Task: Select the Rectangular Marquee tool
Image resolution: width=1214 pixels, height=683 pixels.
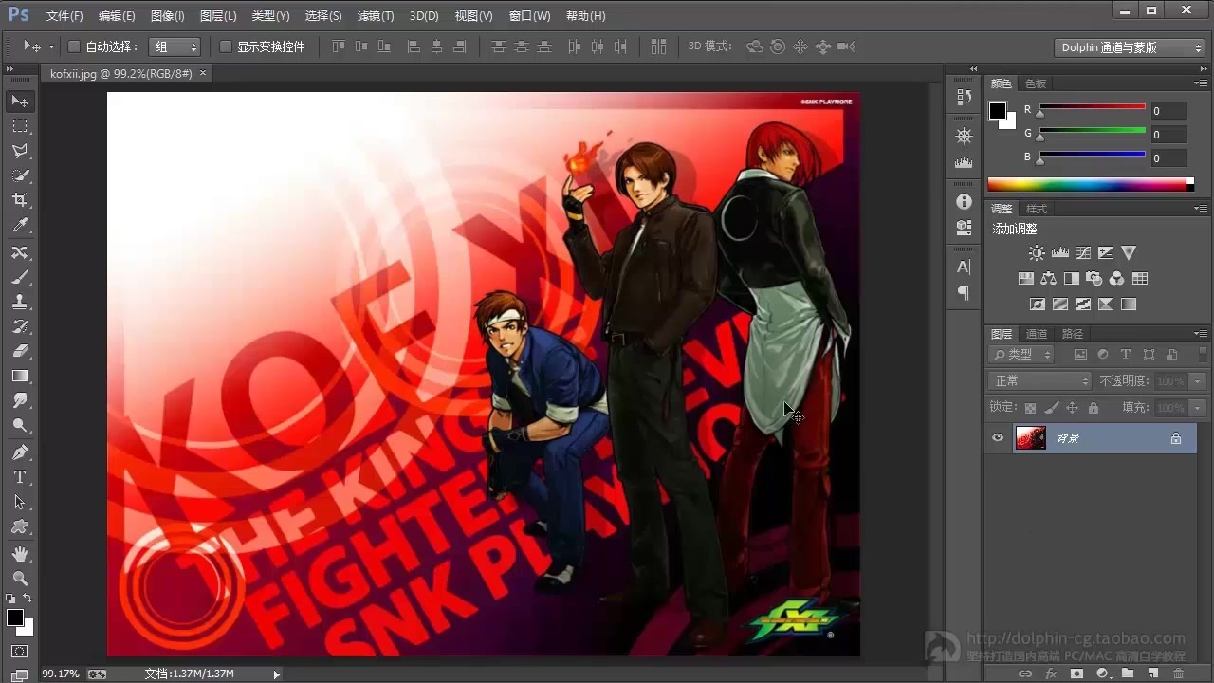Action: [x=20, y=126]
